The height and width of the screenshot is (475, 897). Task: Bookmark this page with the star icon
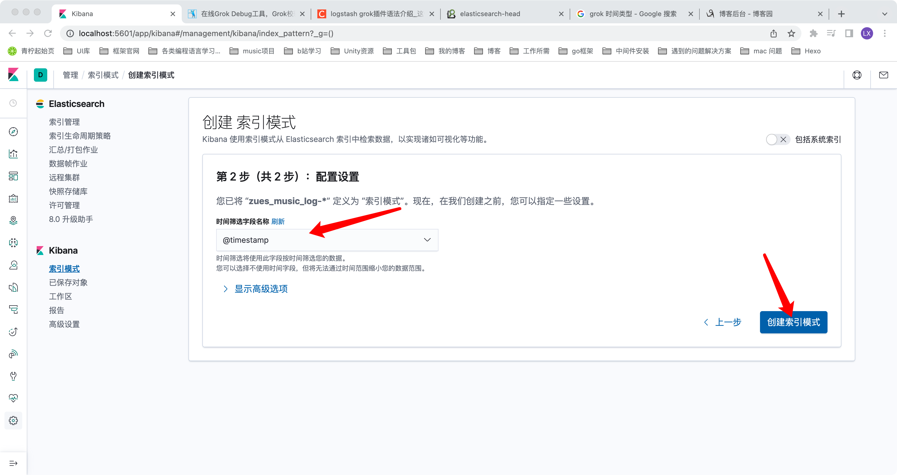coord(791,33)
